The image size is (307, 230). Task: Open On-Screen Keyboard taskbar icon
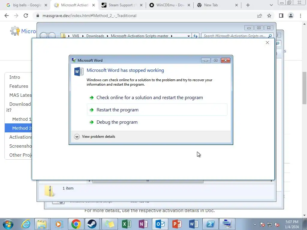[x=227, y=224]
